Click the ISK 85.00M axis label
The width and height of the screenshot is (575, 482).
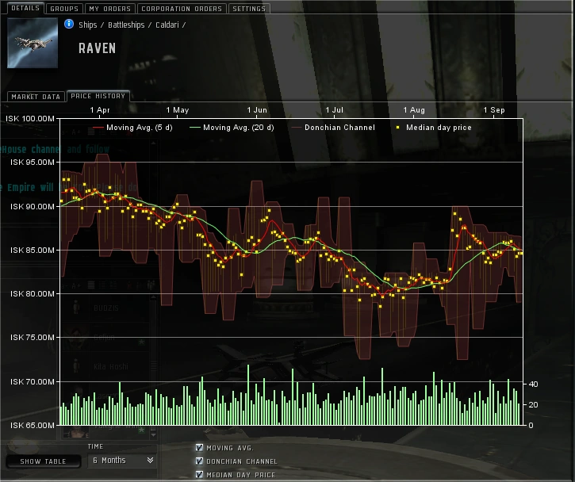coord(33,250)
